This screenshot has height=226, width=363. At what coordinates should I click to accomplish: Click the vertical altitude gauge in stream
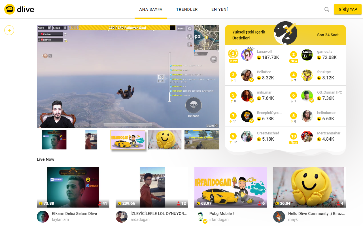(170, 77)
